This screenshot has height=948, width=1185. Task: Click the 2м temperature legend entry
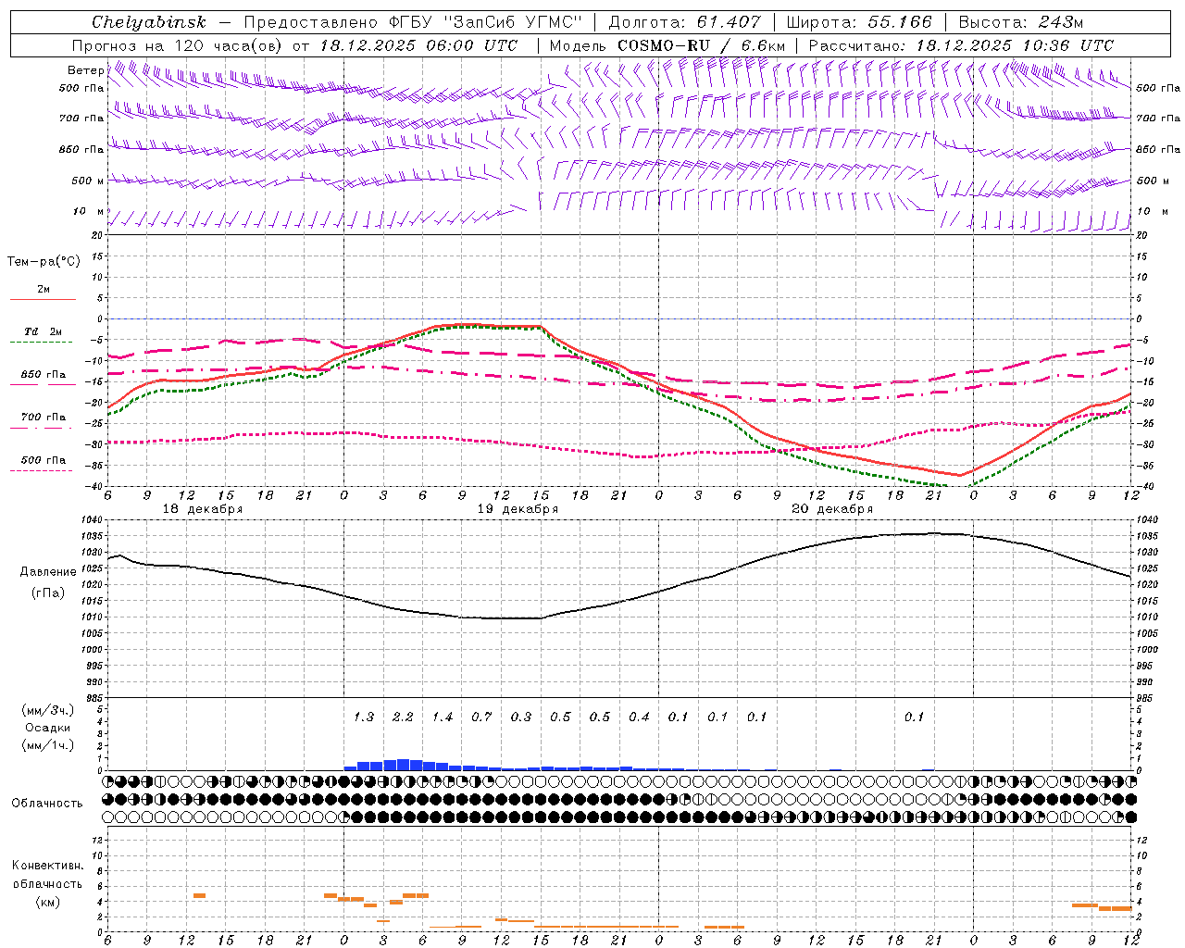(44, 290)
